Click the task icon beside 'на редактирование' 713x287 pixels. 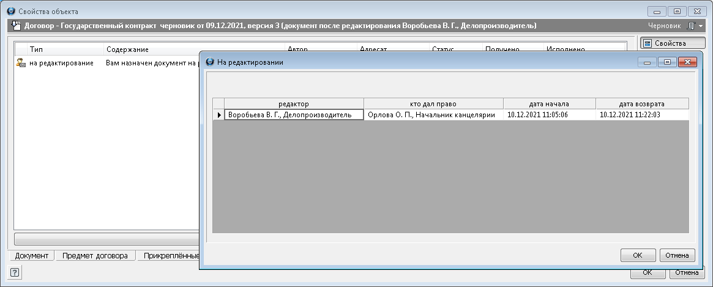pos(20,63)
